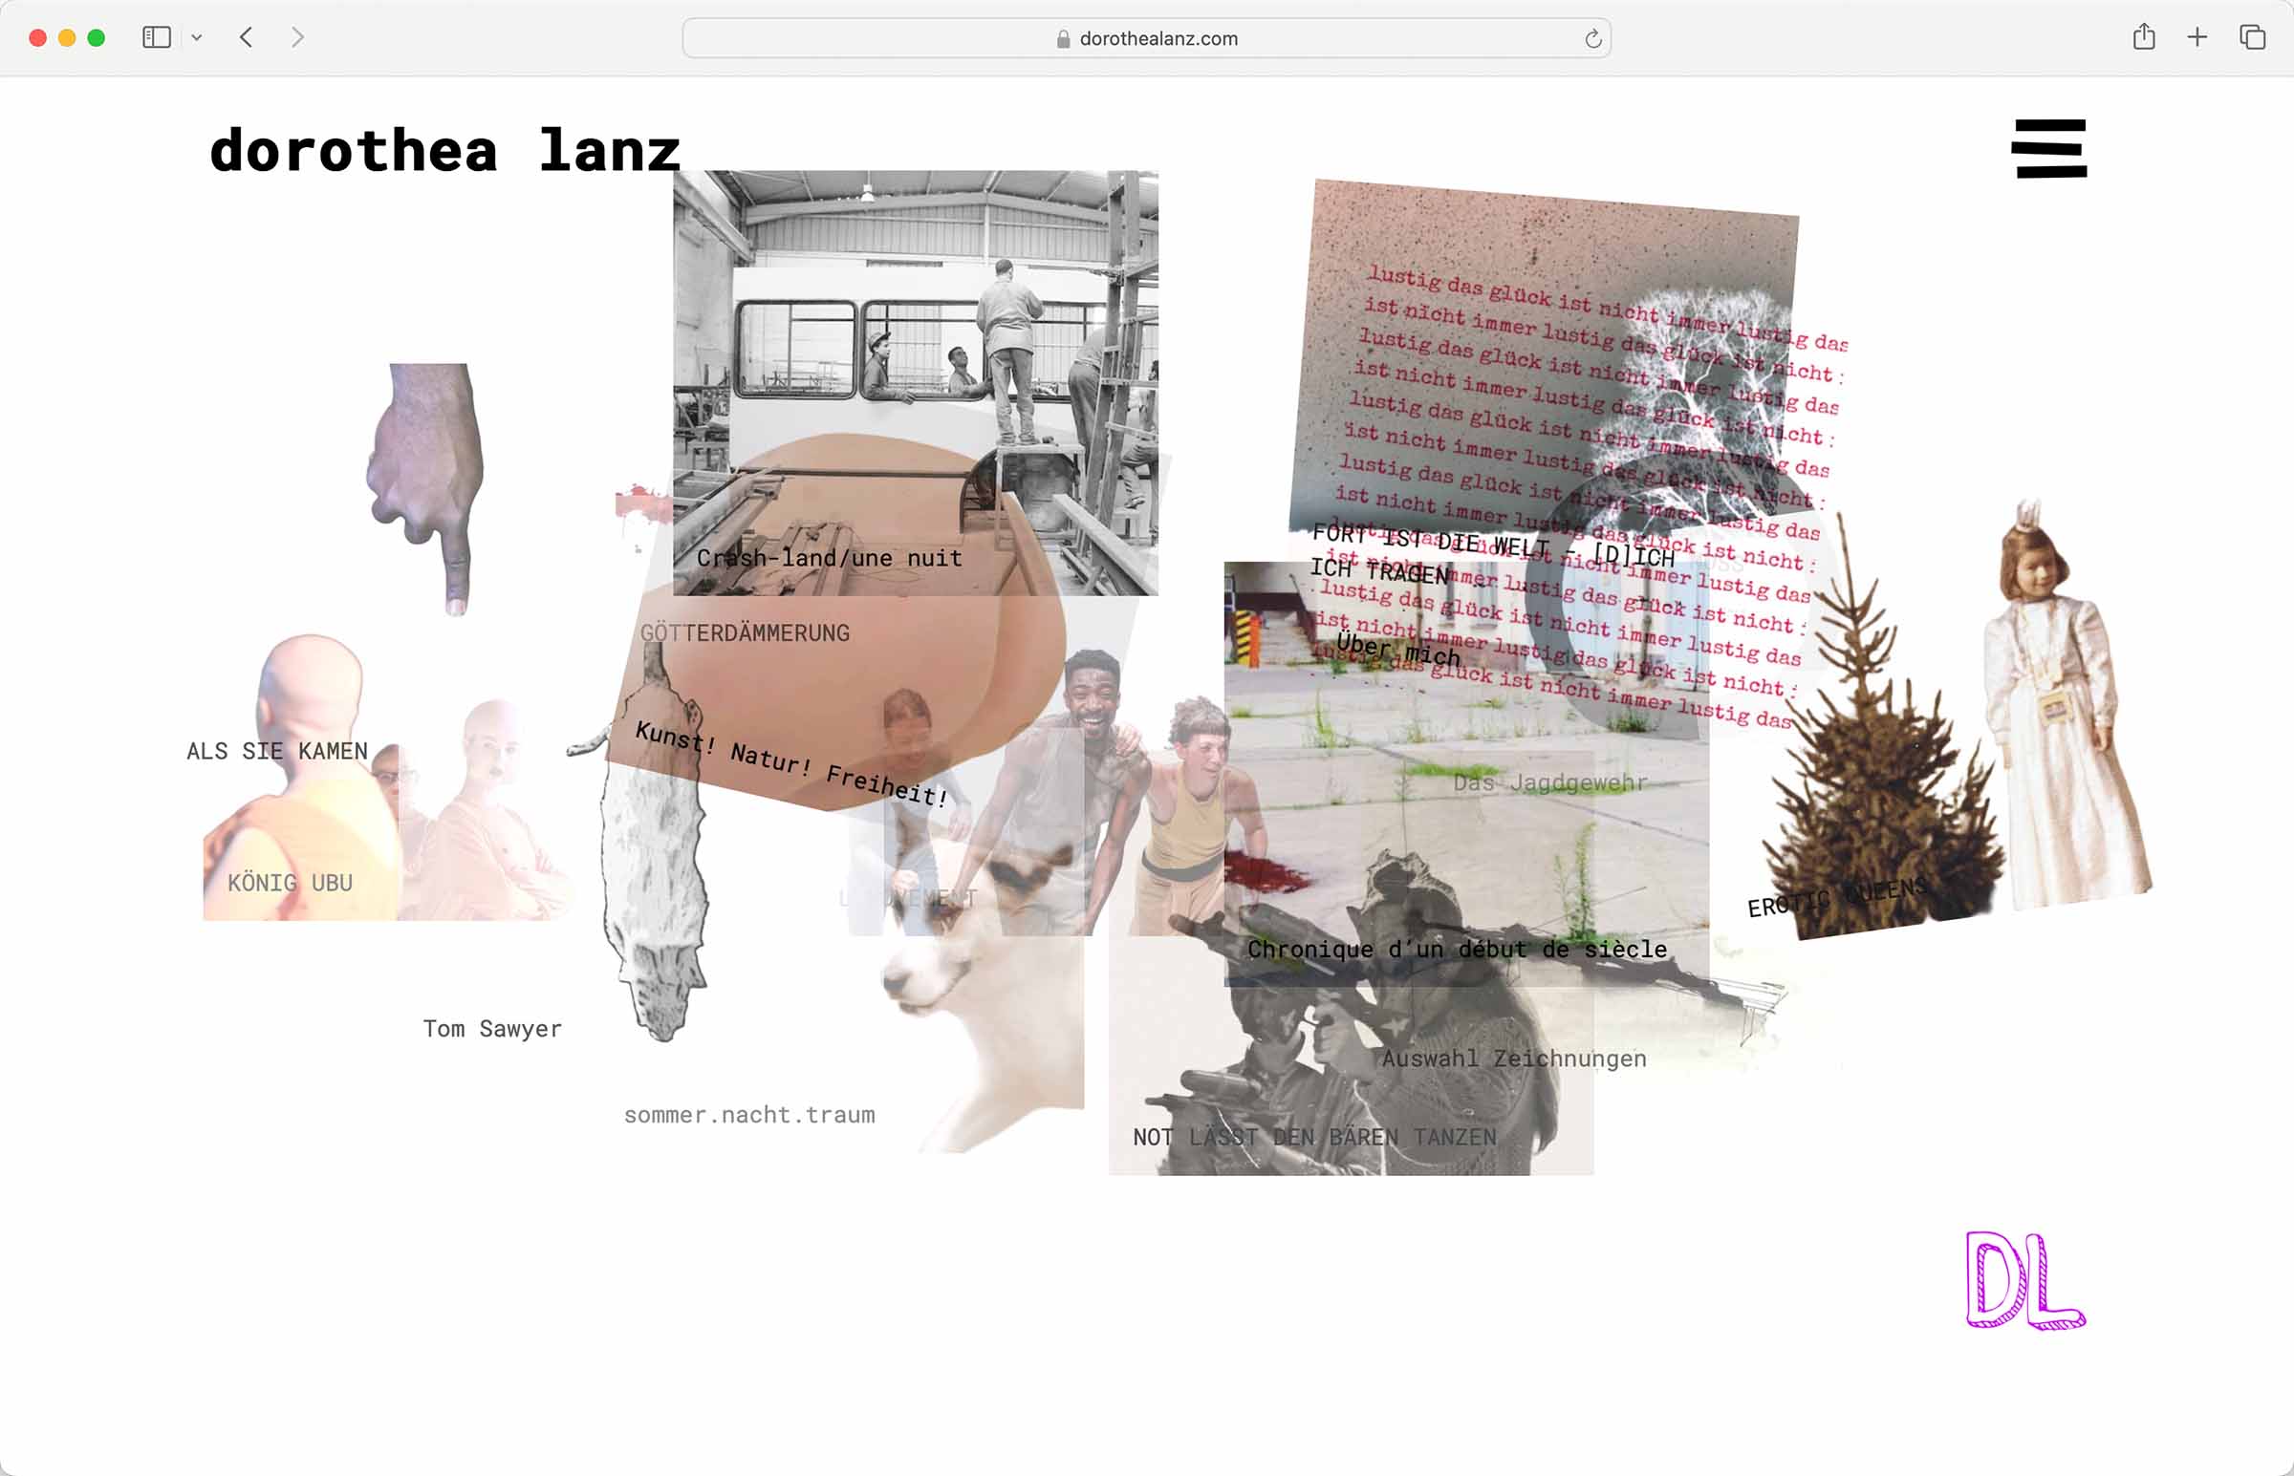The height and width of the screenshot is (1476, 2294).
Task: Open the sidebar chevron dropdown next to sidebar icon
Action: (x=198, y=37)
